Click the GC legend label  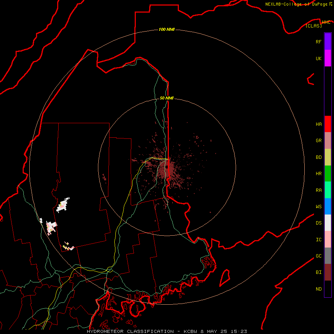[318, 256]
